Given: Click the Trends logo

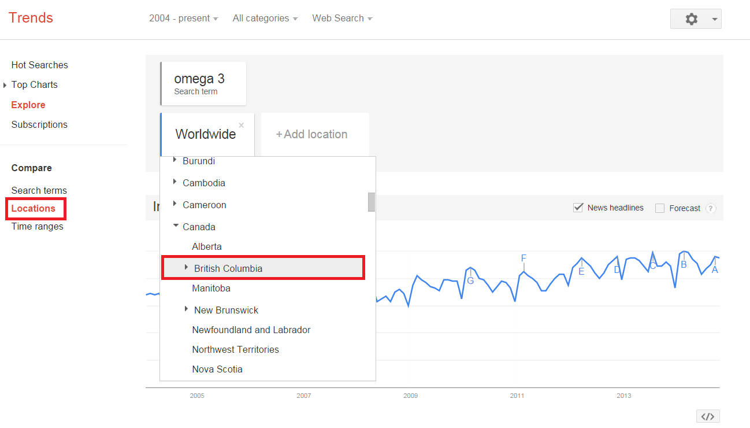Looking at the screenshot, I should pos(31,17).
